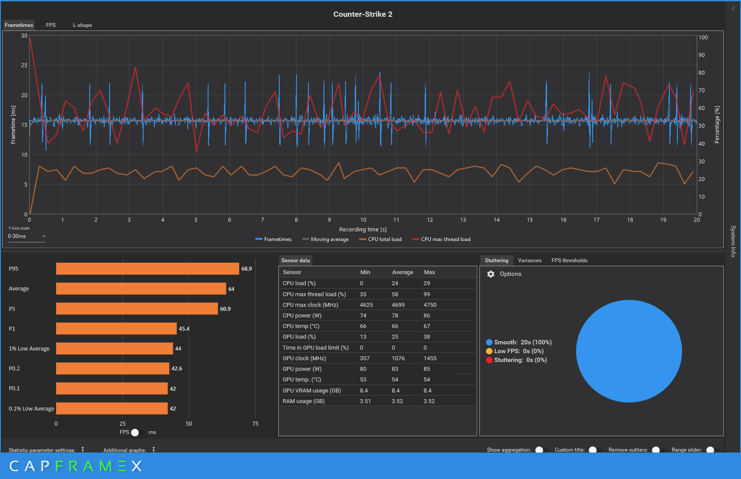This screenshot has width=741, height=479.
Task: Select the RAM usage (GB) row
Action: coord(378,401)
